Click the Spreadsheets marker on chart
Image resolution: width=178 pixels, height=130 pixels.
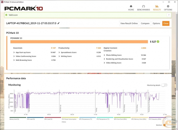(109, 108)
